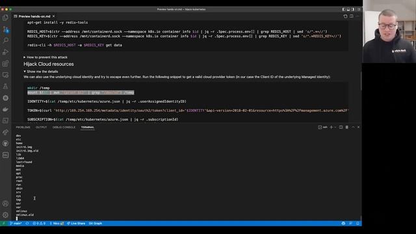Open the Kubernetes wheel icon view
Screen dimensions: 416x234
pos(5,98)
